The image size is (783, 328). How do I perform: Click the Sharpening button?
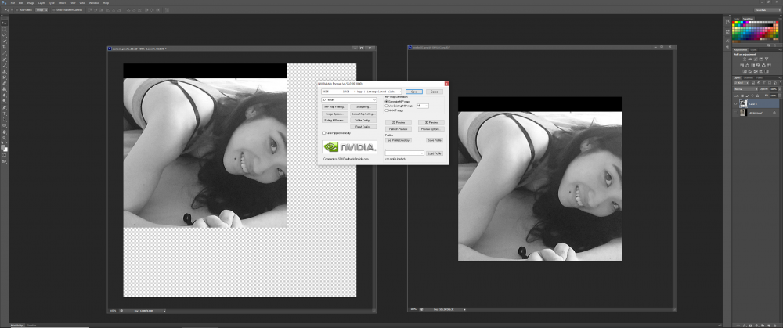[x=363, y=106]
